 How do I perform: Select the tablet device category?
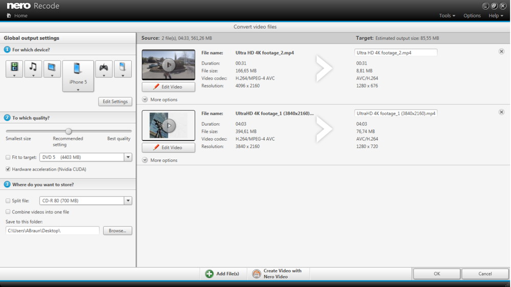[x=52, y=69]
